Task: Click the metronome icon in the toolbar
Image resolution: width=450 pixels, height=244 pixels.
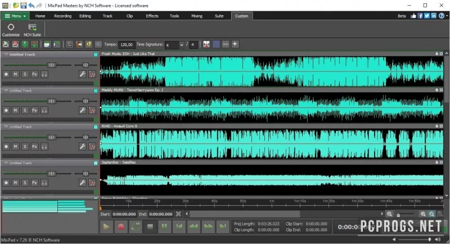Action: tap(69, 44)
